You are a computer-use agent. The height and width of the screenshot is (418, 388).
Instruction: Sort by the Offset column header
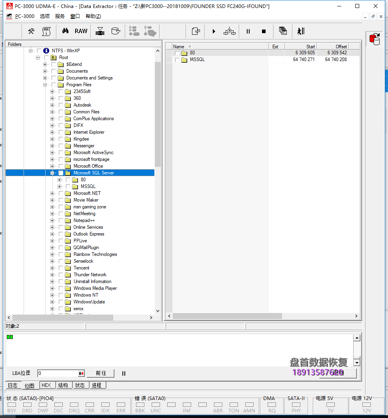click(x=333, y=46)
